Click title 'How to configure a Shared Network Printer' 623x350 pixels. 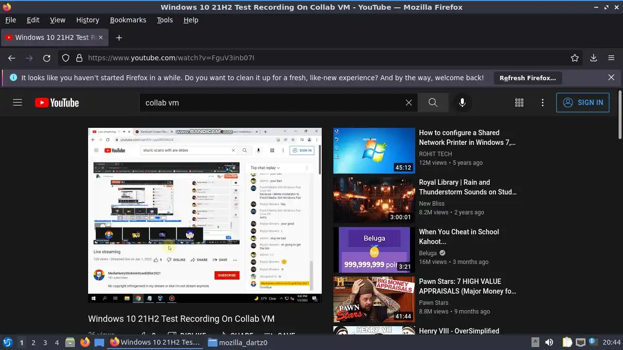467,138
